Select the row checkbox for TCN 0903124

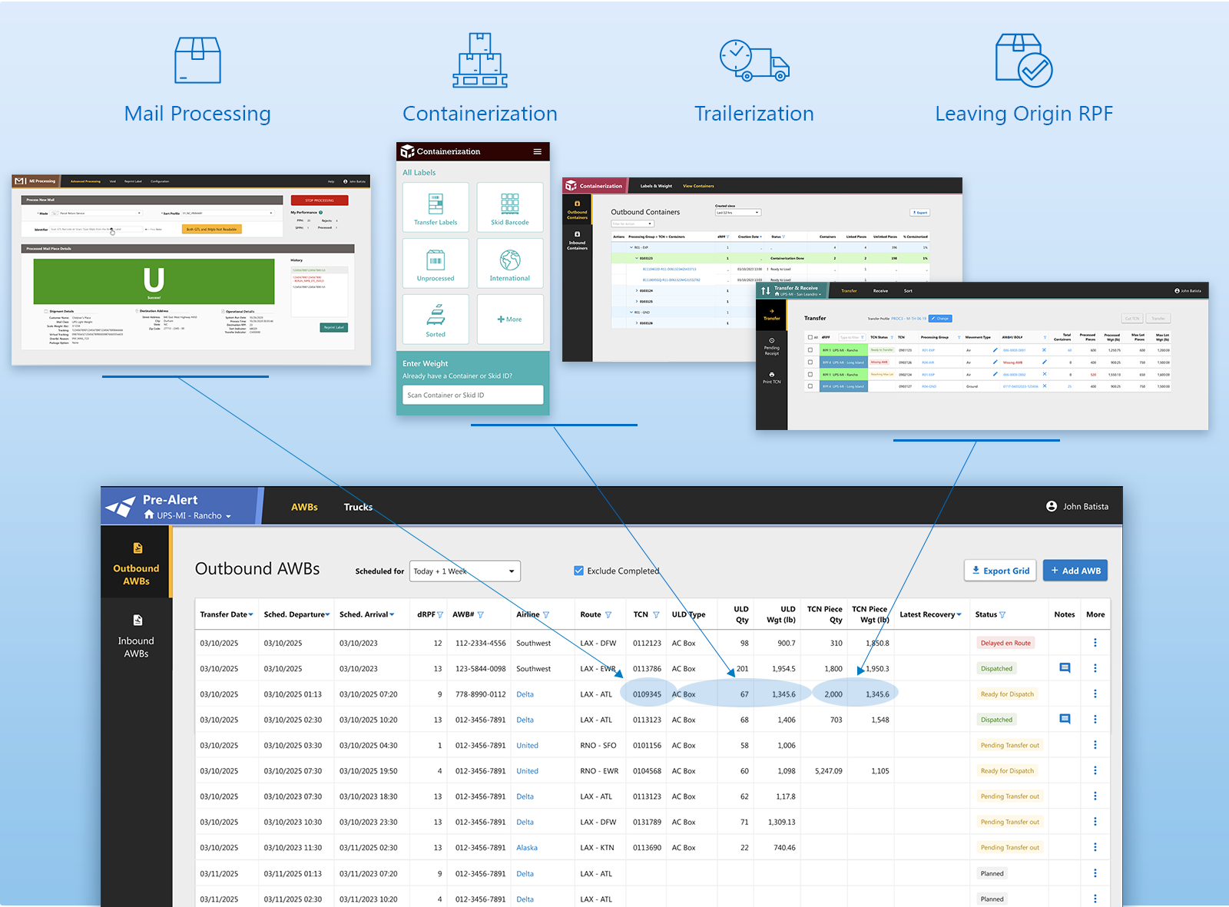click(810, 375)
